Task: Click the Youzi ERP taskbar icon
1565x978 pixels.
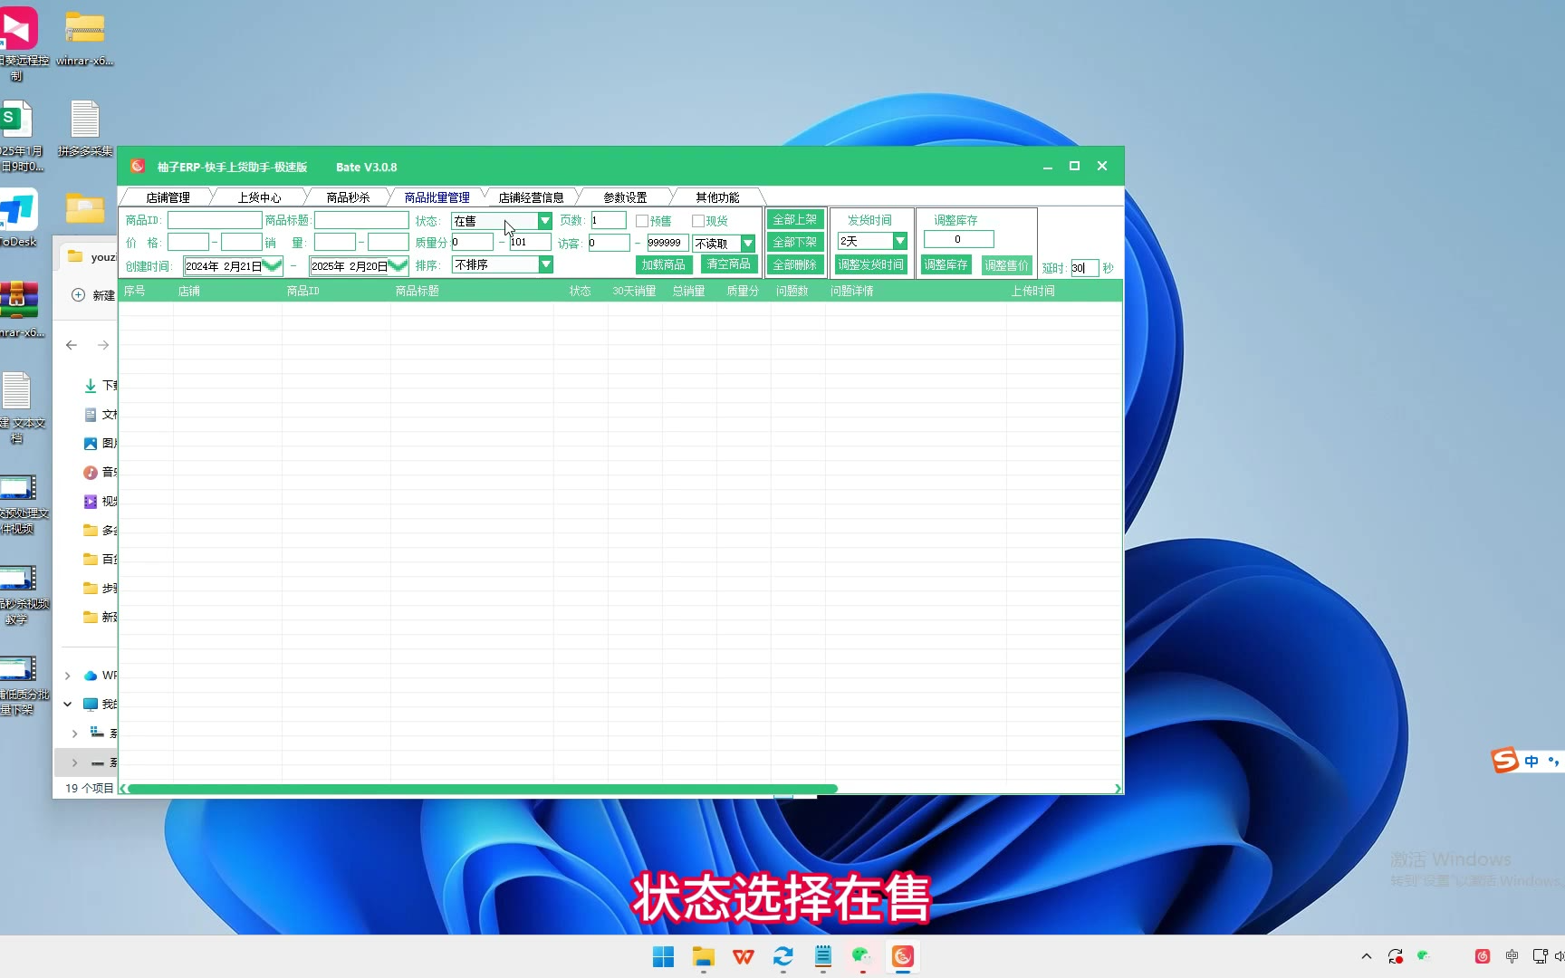Action: (902, 956)
